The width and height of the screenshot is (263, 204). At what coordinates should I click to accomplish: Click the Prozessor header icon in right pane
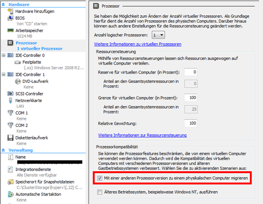96,6
